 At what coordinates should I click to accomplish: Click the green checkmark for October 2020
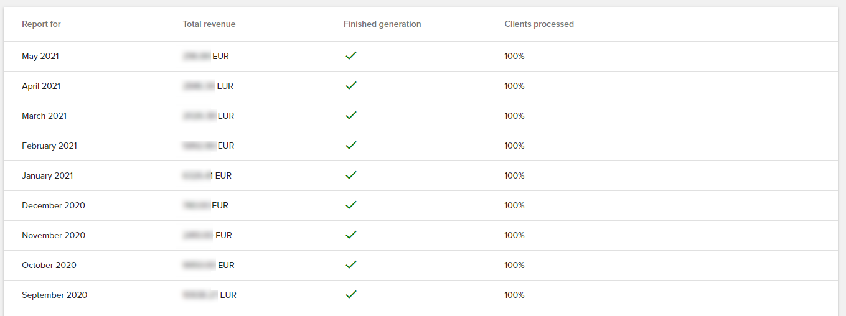[350, 265]
